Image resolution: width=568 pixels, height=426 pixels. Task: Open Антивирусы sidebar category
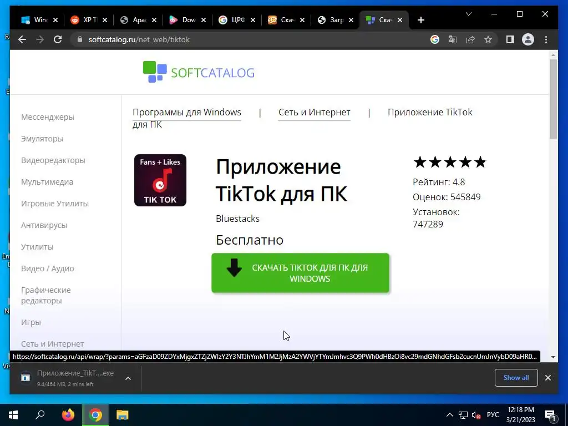pyautogui.click(x=44, y=225)
